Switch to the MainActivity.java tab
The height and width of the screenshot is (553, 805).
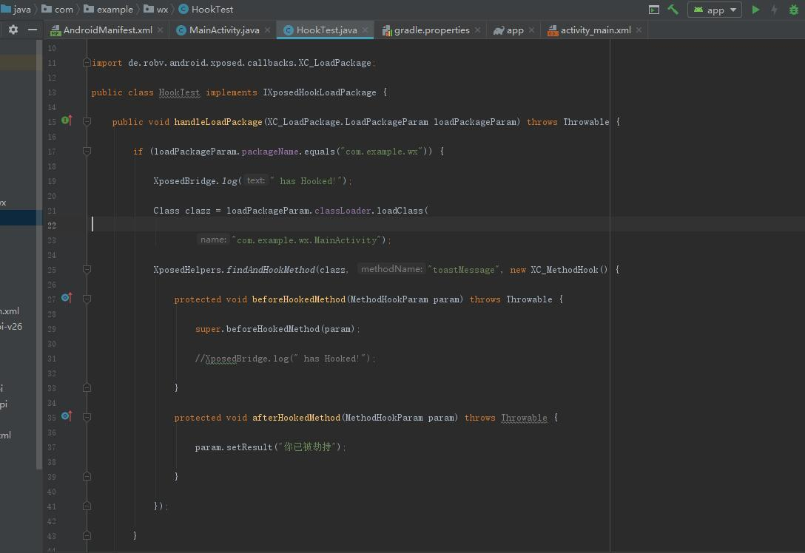[x=223, y=30]
